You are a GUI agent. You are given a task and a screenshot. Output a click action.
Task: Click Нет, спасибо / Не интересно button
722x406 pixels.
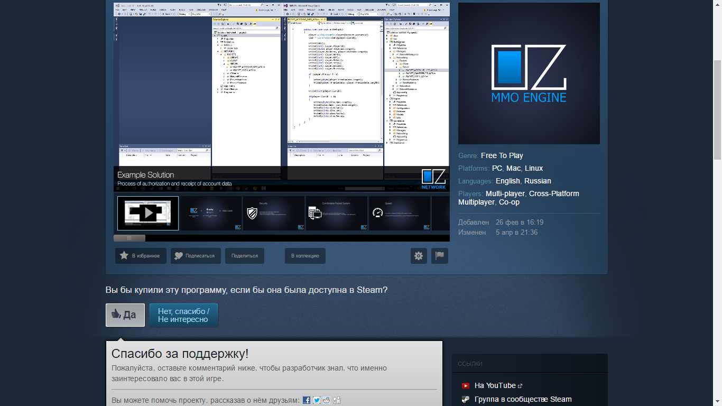coord(183,315)
